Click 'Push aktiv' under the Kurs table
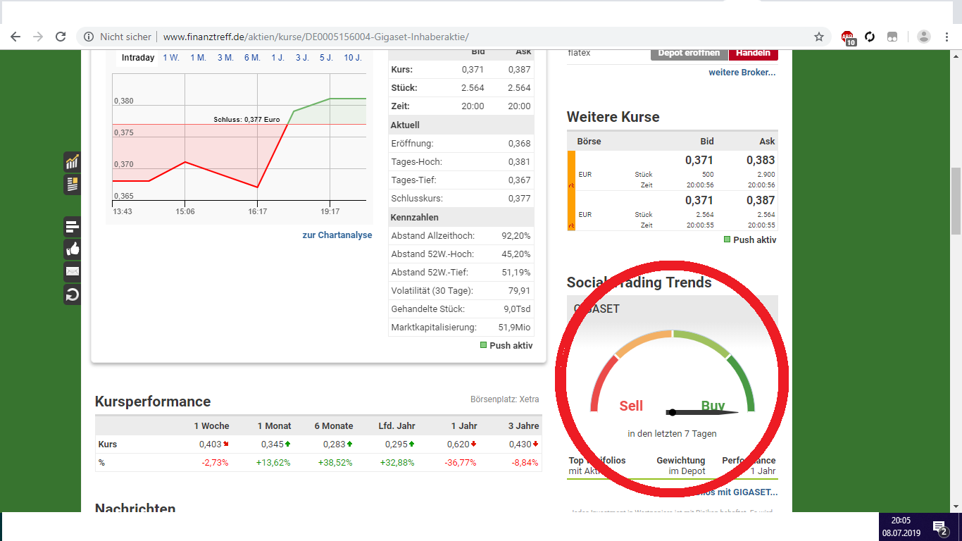The width and height of the screenshot is (962, 541). (x=506, y=346)
